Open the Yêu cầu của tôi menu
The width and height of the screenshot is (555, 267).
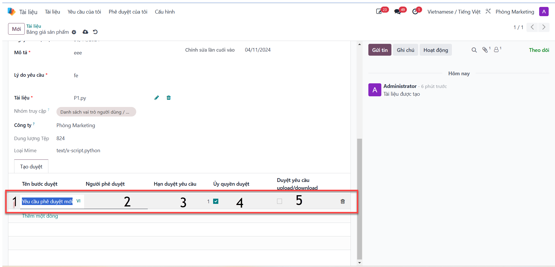pyautogui.click(x=84, y=12)
